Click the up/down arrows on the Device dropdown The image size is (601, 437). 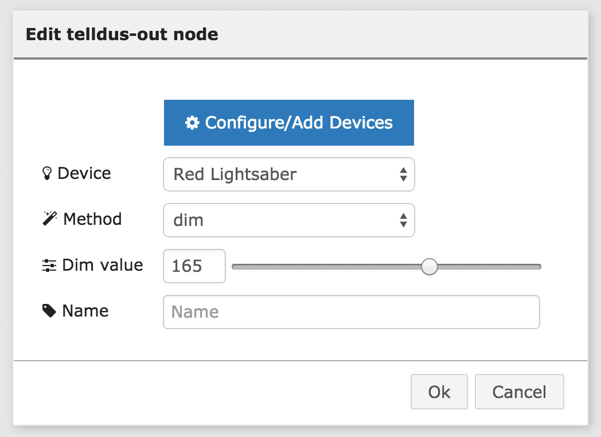(x=403, y=174)
